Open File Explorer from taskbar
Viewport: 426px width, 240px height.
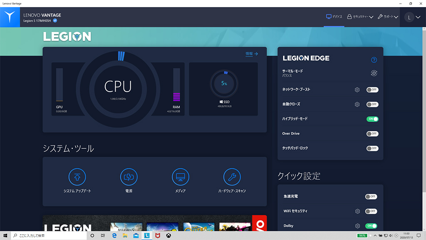tap(125, 236)
